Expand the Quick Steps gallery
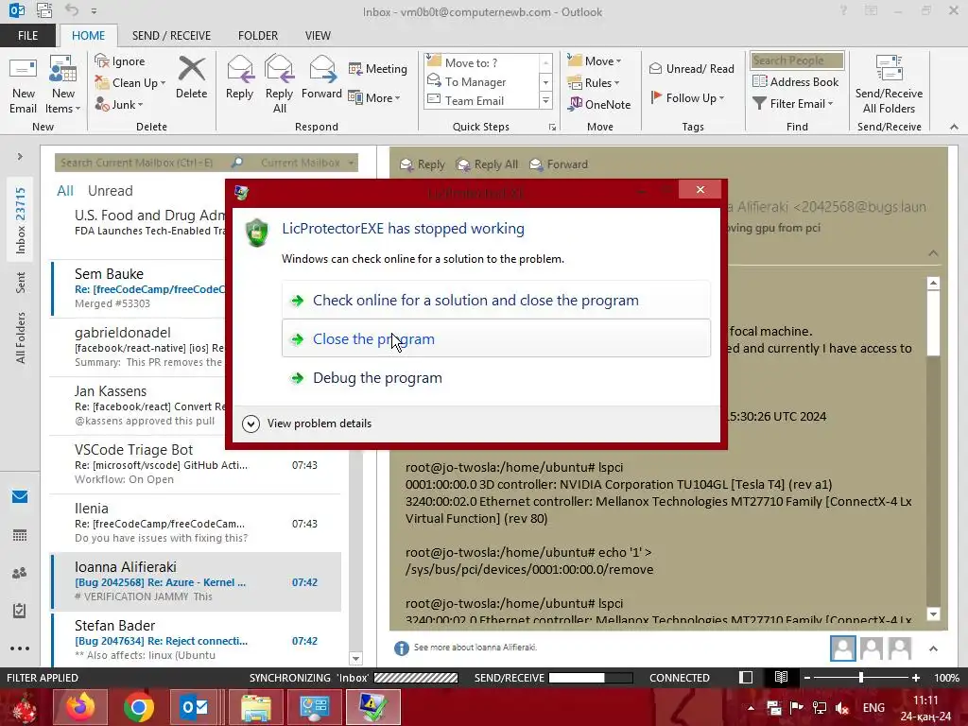Screen dimensions: 968x726 [545, 100]
